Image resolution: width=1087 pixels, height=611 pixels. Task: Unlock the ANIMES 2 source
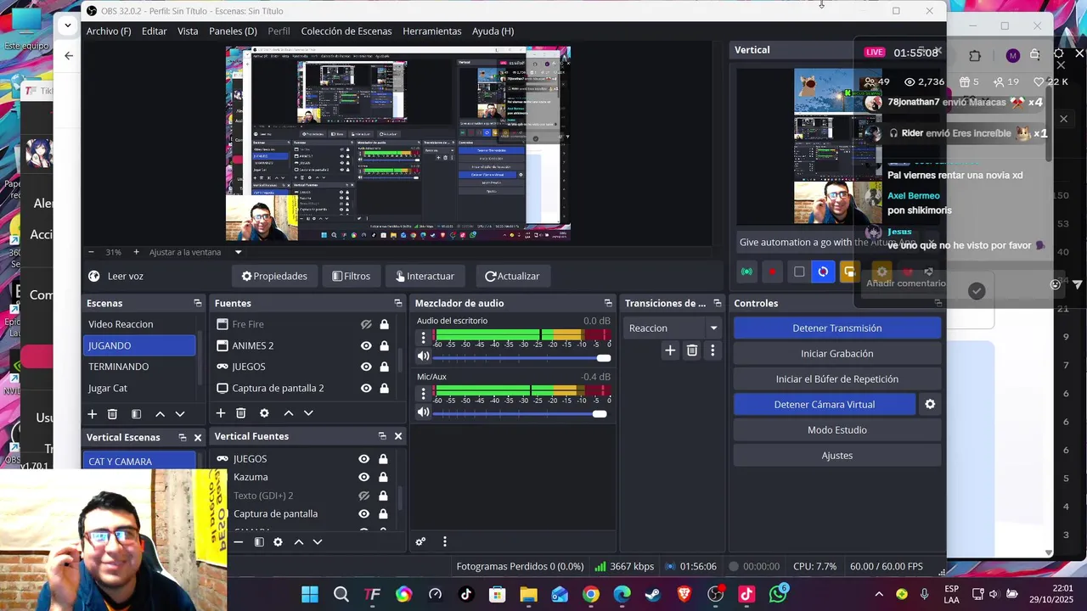[384, 345]
